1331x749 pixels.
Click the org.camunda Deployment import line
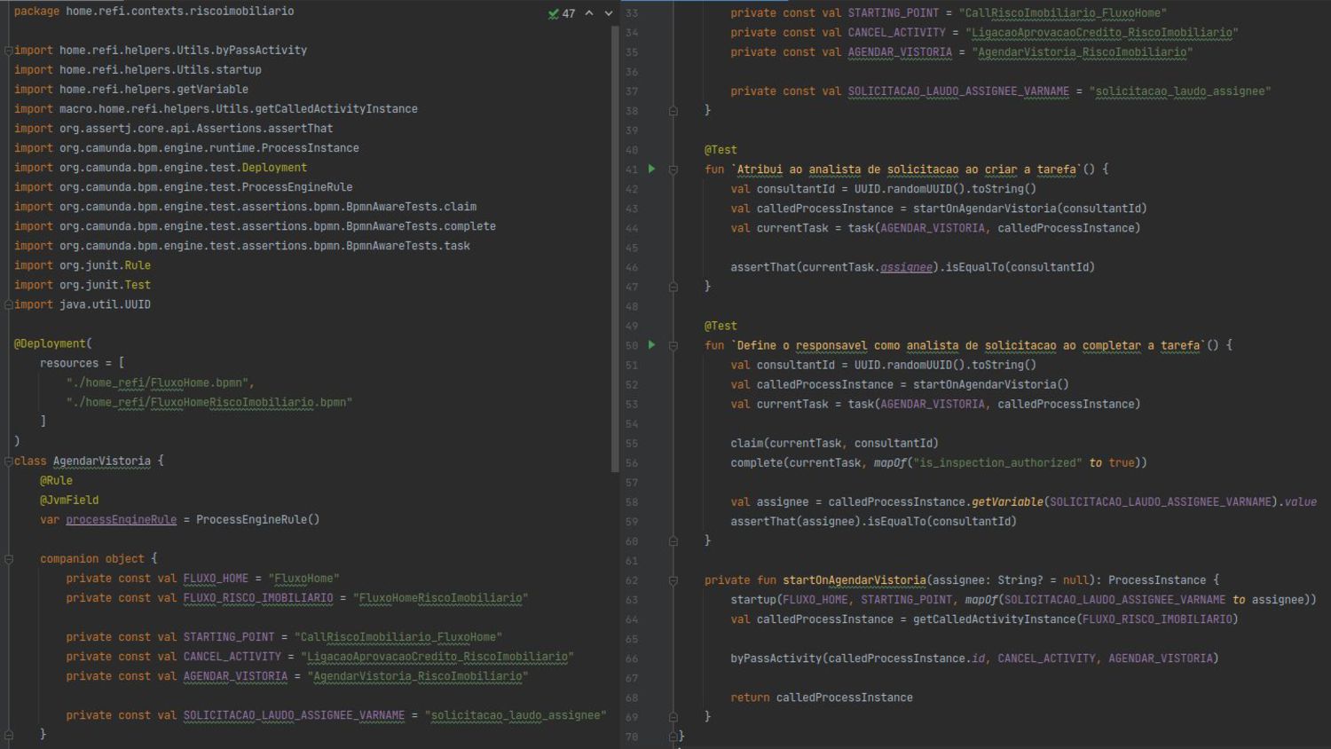pos(161,168)
